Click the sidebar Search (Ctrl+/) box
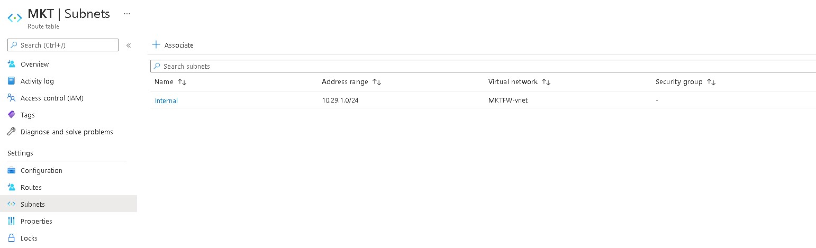The image size is (816, 248). (x=63, y=45)
